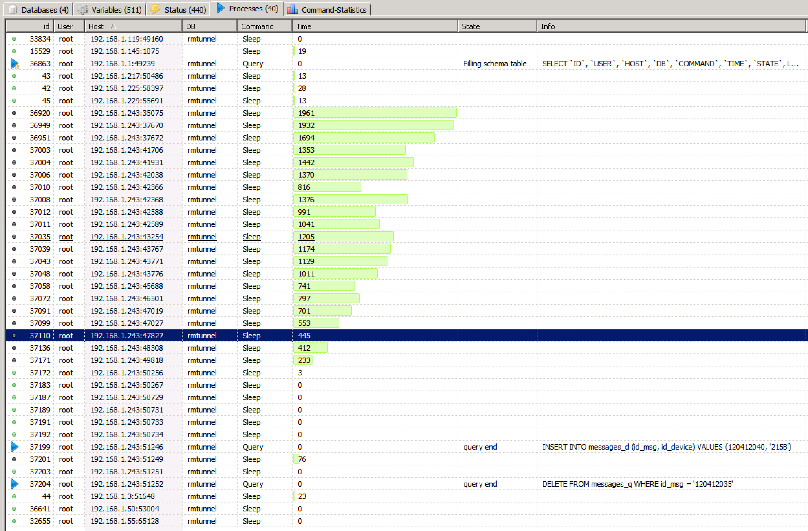Click the Status lightning bolt icon
Viewport: 808px width, 531px height.
pyautogui.click(x=156, y=9)
